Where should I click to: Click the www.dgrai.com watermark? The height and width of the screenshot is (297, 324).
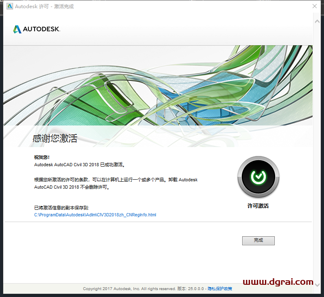click(278, 282)
